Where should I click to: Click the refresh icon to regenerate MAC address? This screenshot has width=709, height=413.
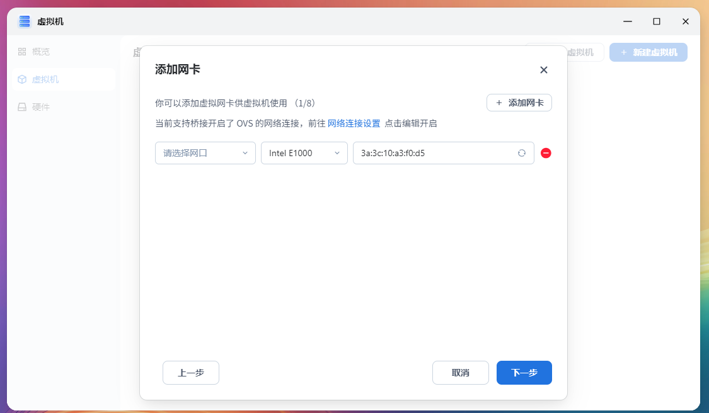522,153
